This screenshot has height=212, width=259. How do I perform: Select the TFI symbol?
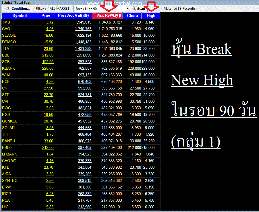5,134
